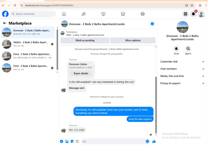
Task: Click the Donovan Catino name text
Action: tap(78, 64)
